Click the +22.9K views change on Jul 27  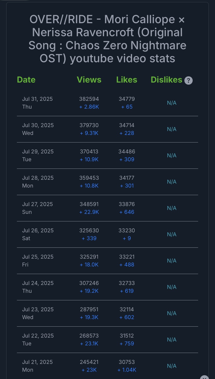(x=89, y=212)
